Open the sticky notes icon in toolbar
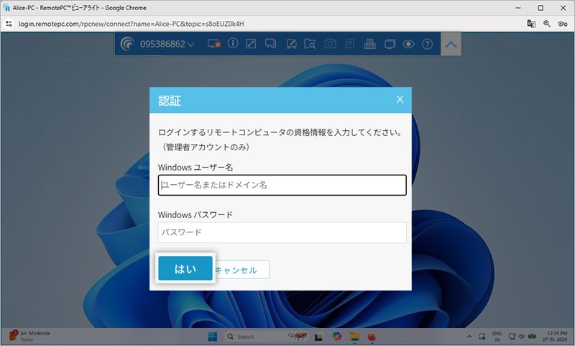The width and height of the screenshot is (575, 346). [350, 44]
